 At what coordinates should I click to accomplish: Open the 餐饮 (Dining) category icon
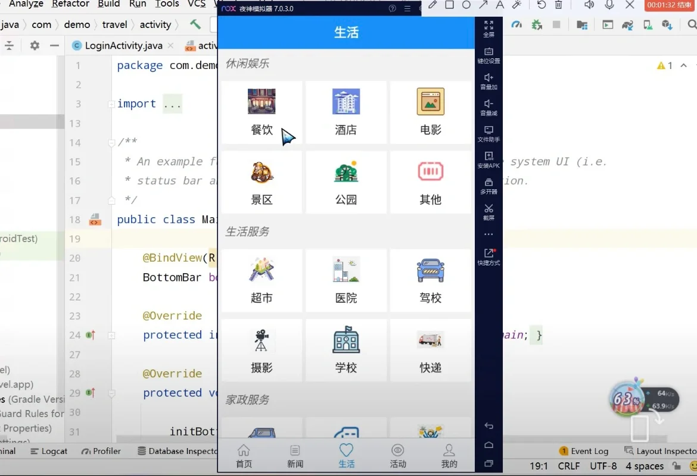click(262, 102)
